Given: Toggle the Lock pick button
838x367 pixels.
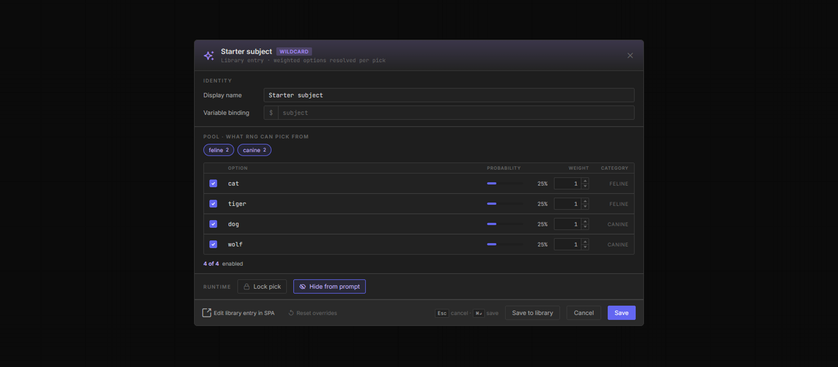Looking at the screenshot, I should tap(262, 287).
